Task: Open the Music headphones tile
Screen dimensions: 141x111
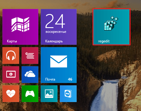Action: (x=11, y=55)
